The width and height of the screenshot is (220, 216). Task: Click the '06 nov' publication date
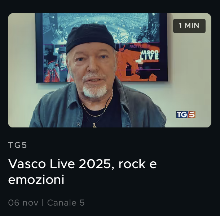(x=23, y=203)
